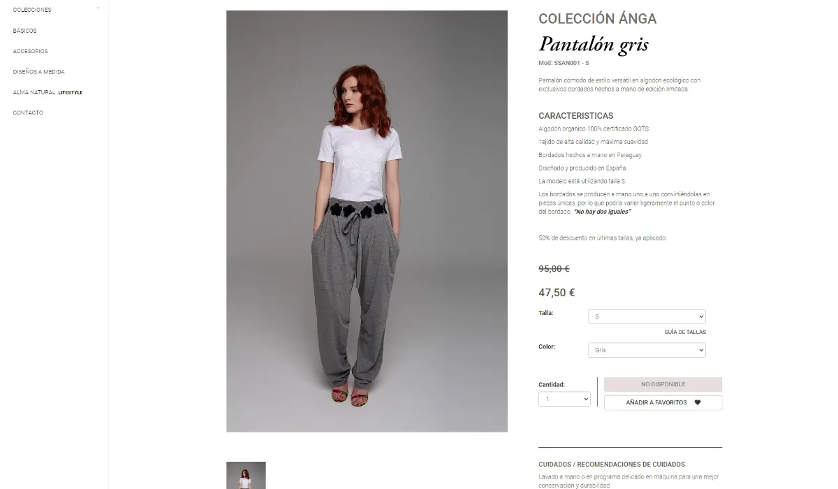838x489 pixels.
Task: Open the Básicos menu item
Action: tap(24, 31)
